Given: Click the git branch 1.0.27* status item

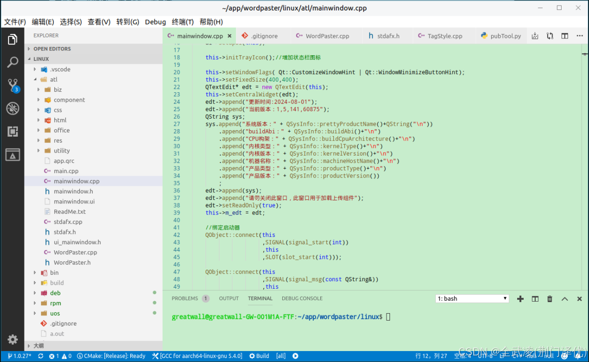Looking at the screenshot, I should coord(19,356).
